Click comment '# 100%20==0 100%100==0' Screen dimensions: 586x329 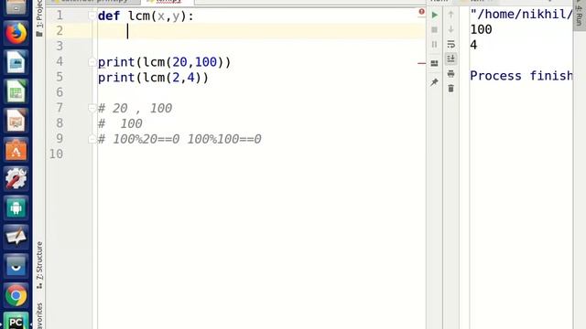[x=179, y=139]
